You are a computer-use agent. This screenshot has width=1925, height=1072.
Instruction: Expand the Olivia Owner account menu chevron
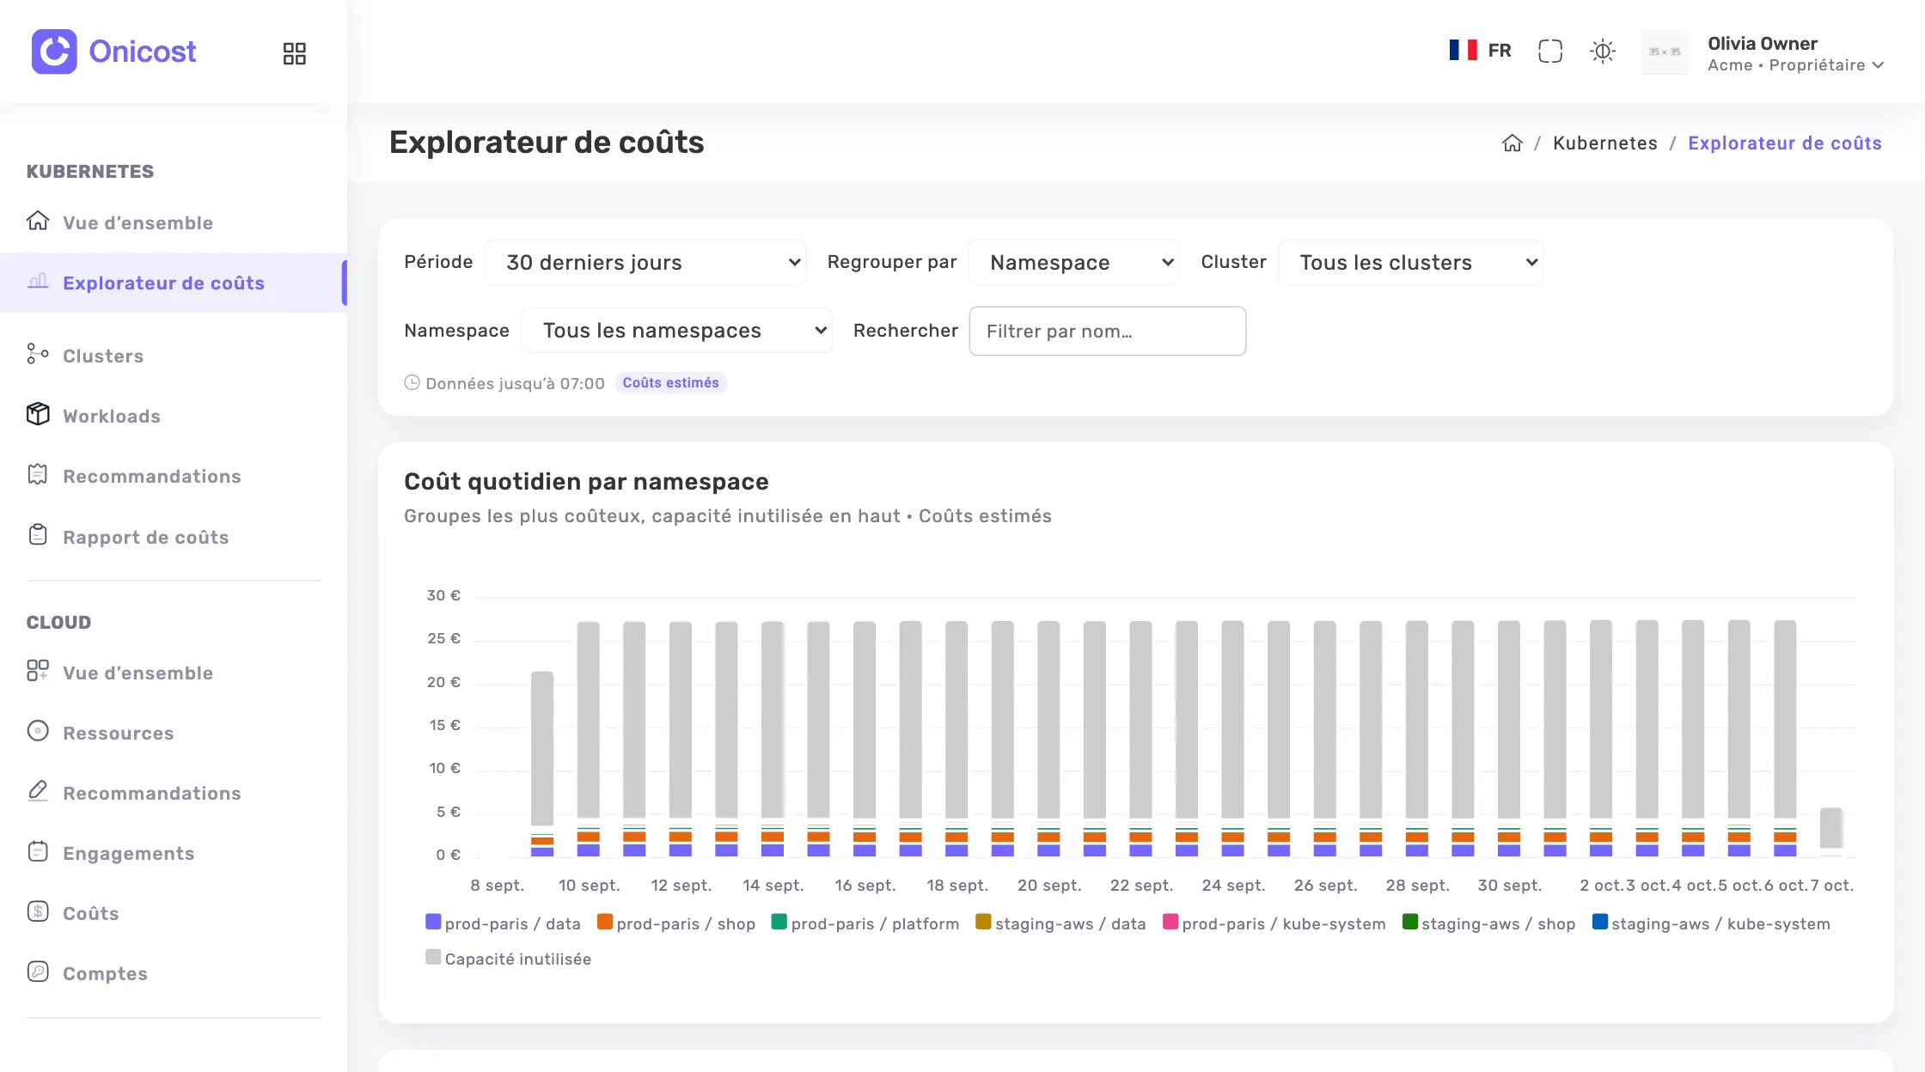(x=1878, y=65)
